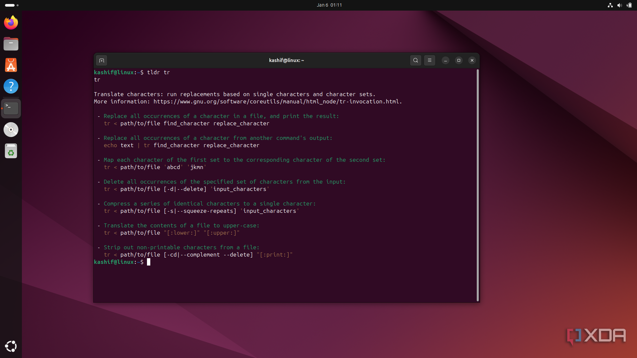Select the Terminal icon in dock
Image resolution: width=637 pixels, height=358 pixels.
11,108
